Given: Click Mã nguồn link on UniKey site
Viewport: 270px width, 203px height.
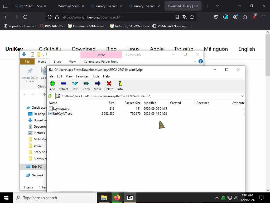Looking at the screenshot, I should pos(216,49).
